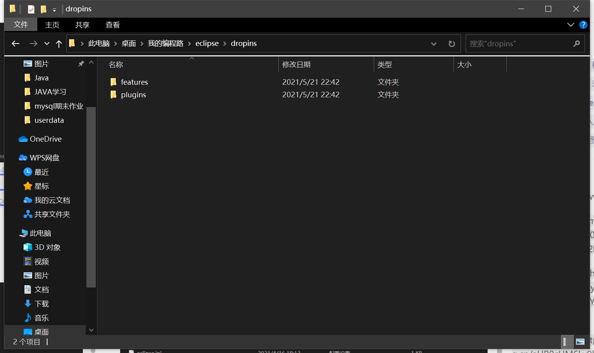Viewport: 594px width, 353px height.
Task: Select OneDrive in the navigation pane
Action: (46, 139)
